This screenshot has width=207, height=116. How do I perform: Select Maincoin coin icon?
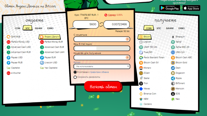point(173,89)
